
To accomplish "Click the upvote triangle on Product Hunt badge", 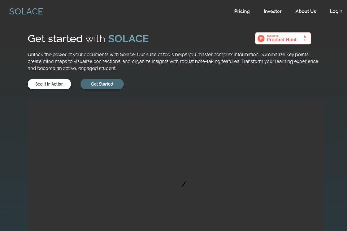I will tap(304, 36).
